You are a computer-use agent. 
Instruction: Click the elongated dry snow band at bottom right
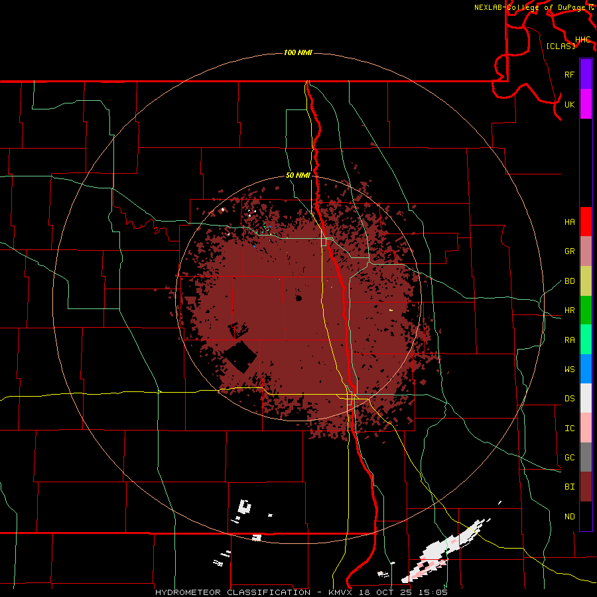coord(446,551)
